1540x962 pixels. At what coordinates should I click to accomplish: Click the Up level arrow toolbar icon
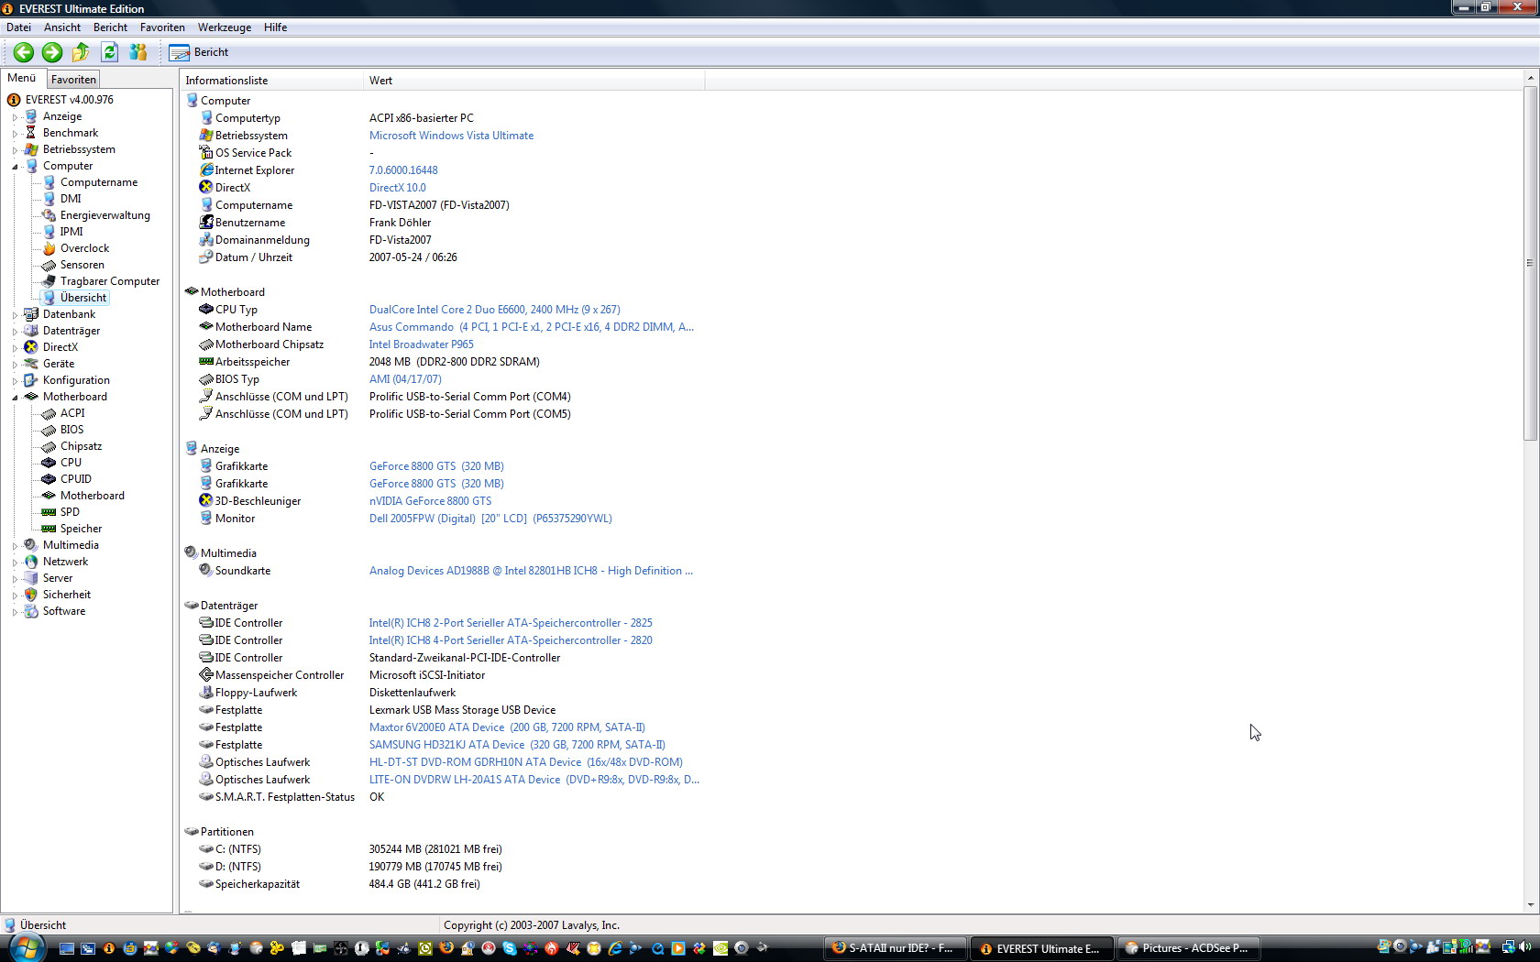tap(81, 52)
